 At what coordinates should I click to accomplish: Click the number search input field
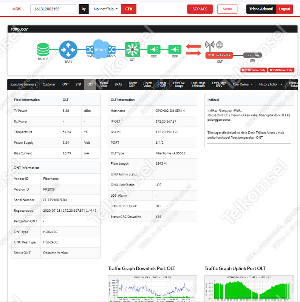click(54, 9)
